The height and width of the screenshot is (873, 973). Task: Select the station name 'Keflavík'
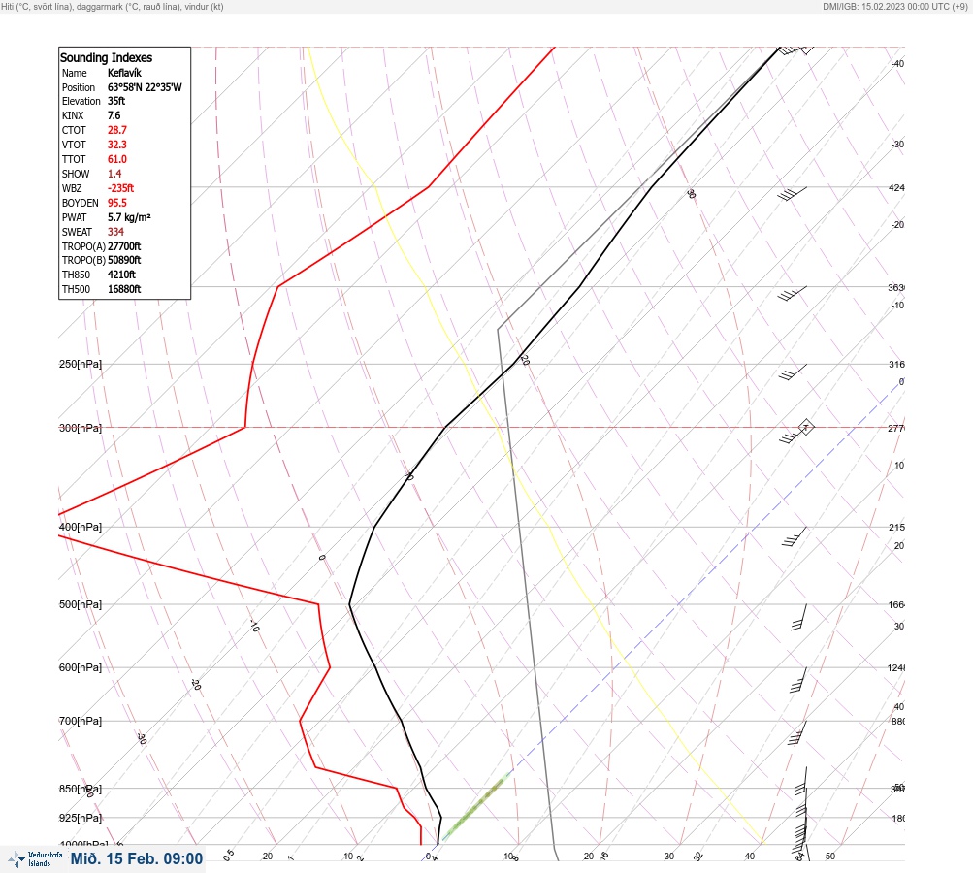[x=124, y=73]
